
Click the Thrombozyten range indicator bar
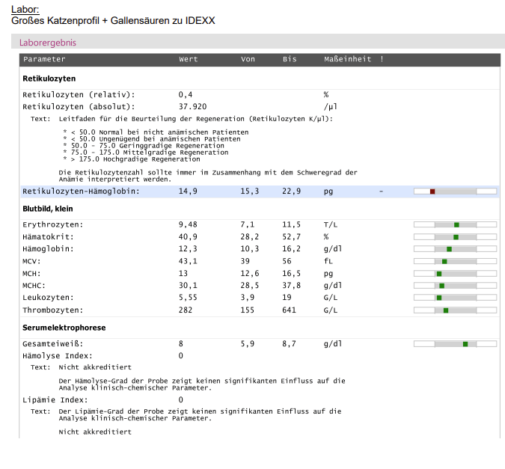point(455,310)
